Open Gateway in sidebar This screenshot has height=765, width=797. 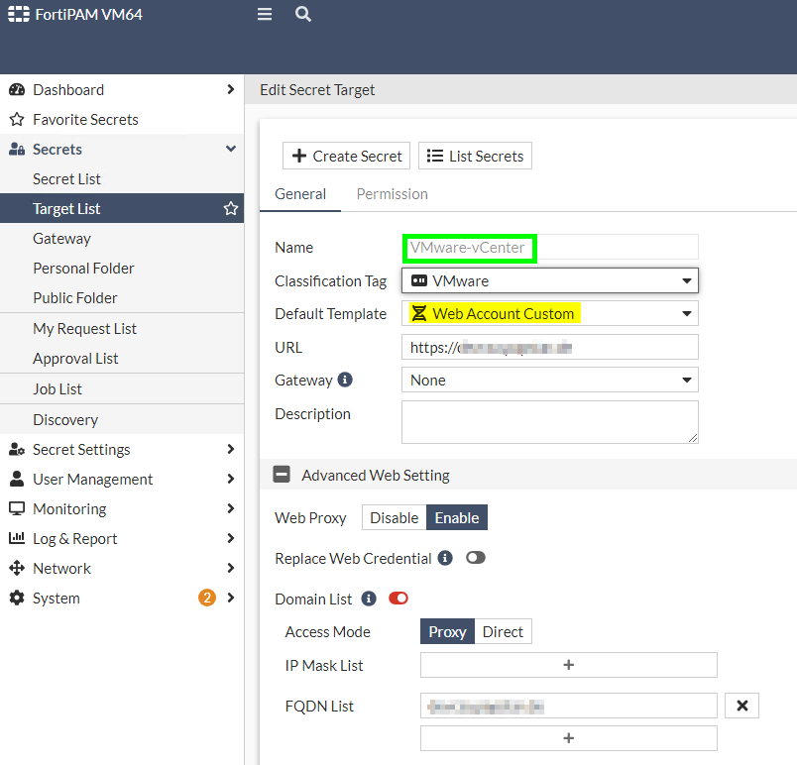[x=122, y=238]
